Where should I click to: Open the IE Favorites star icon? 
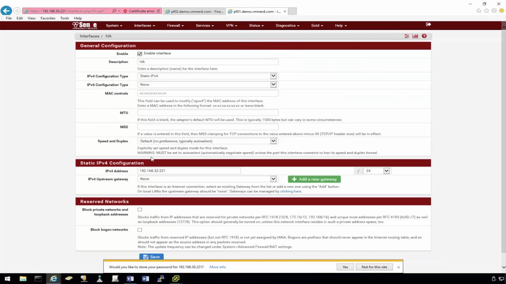tap(486, 11)
